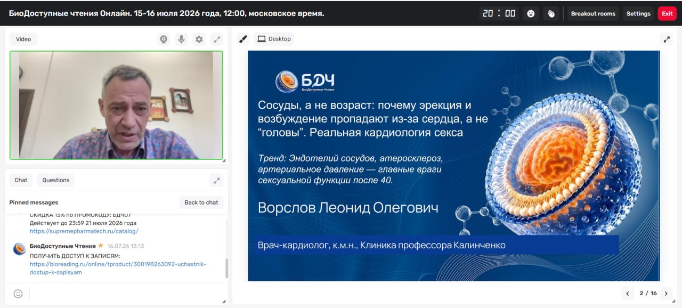Open the emoji picker smiley in chat input
Image resolution: width=682 pixels, height=308 pixels.
click(x=18, y=294)
